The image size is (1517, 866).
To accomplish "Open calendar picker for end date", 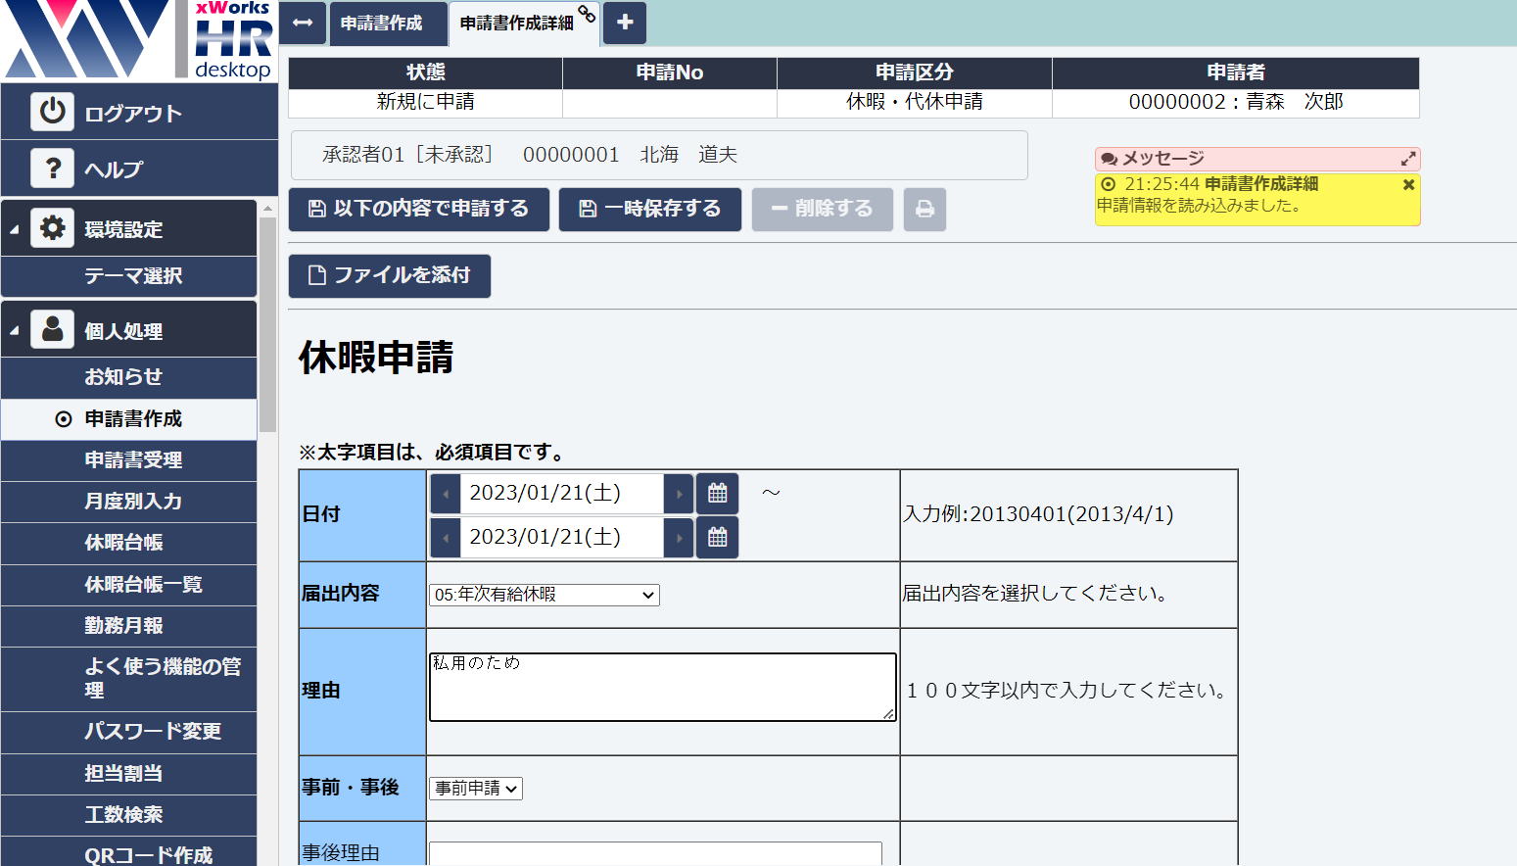I will [717, 538].
